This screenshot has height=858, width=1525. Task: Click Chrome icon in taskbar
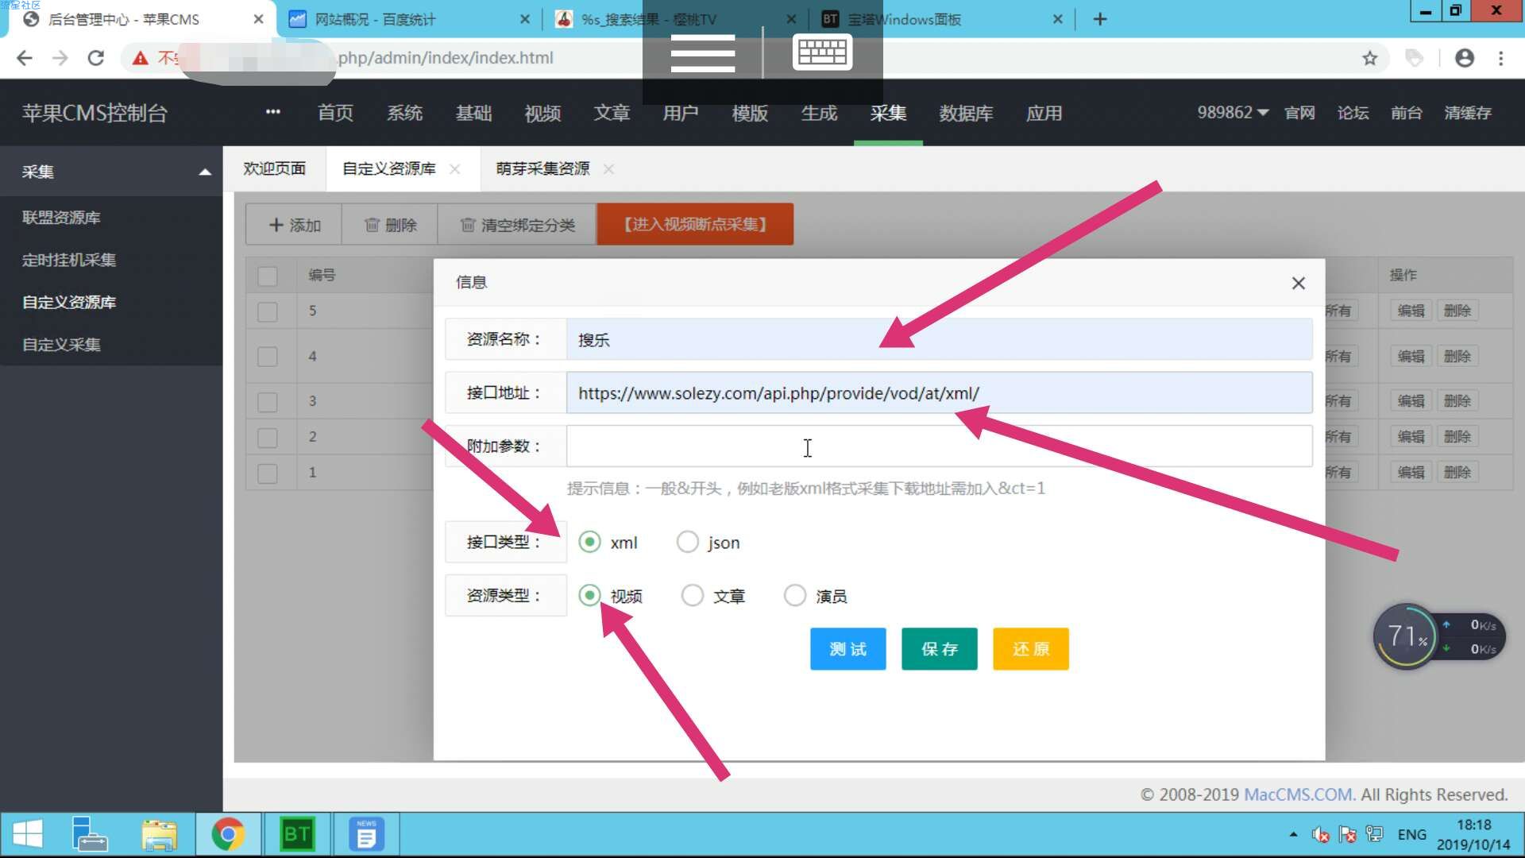(x=228, y=834)
